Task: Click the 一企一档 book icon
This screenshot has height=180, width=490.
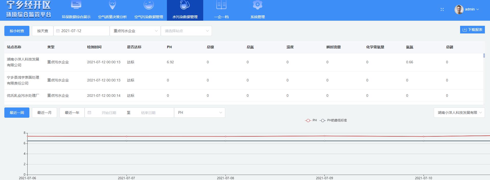Action: click(x=221, y=5)
